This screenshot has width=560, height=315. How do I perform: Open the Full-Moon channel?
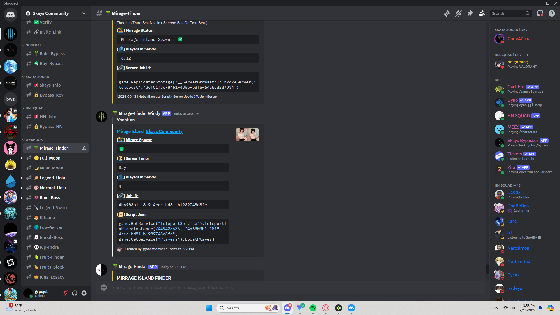click(x=56, y=158)
